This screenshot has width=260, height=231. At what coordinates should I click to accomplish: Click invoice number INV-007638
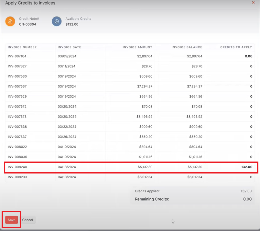point(17,127)
